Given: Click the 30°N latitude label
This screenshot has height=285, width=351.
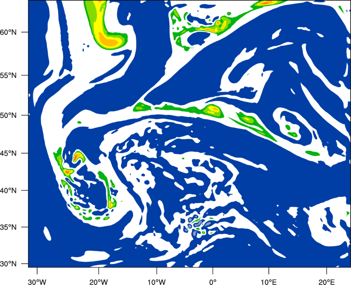Looking at the screenshot, I should coord(8,264).
